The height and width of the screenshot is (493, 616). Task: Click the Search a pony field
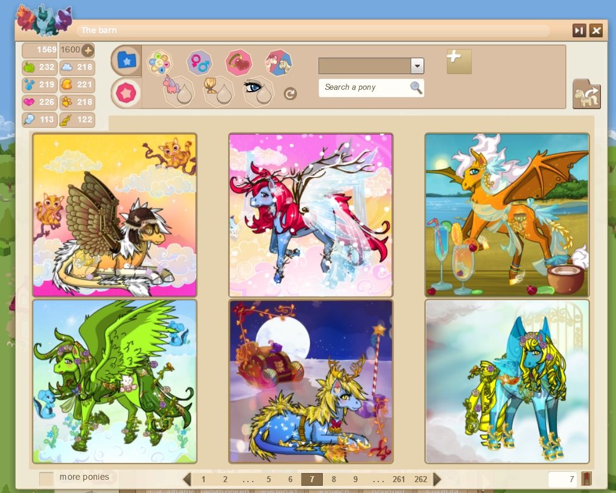[366, 87]
